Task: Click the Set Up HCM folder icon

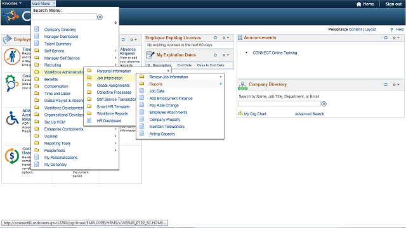Action: (37, 122)
